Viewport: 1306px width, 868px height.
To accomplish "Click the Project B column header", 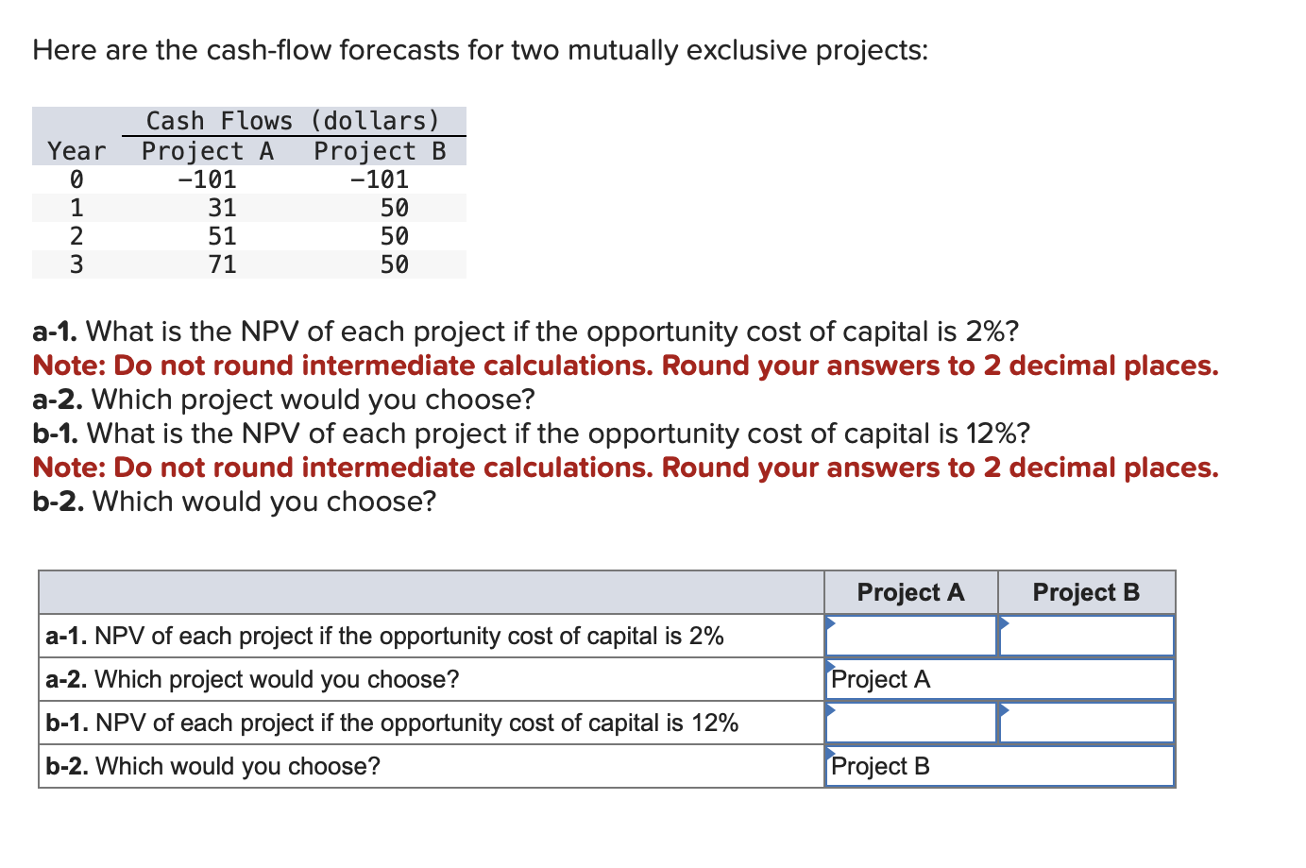I will click(1084, 592).
